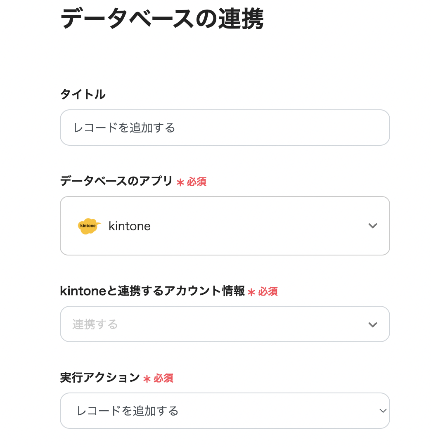
Task: Click chevron arrow in 連携する account dropdown
Action: (x=373, y=324)
